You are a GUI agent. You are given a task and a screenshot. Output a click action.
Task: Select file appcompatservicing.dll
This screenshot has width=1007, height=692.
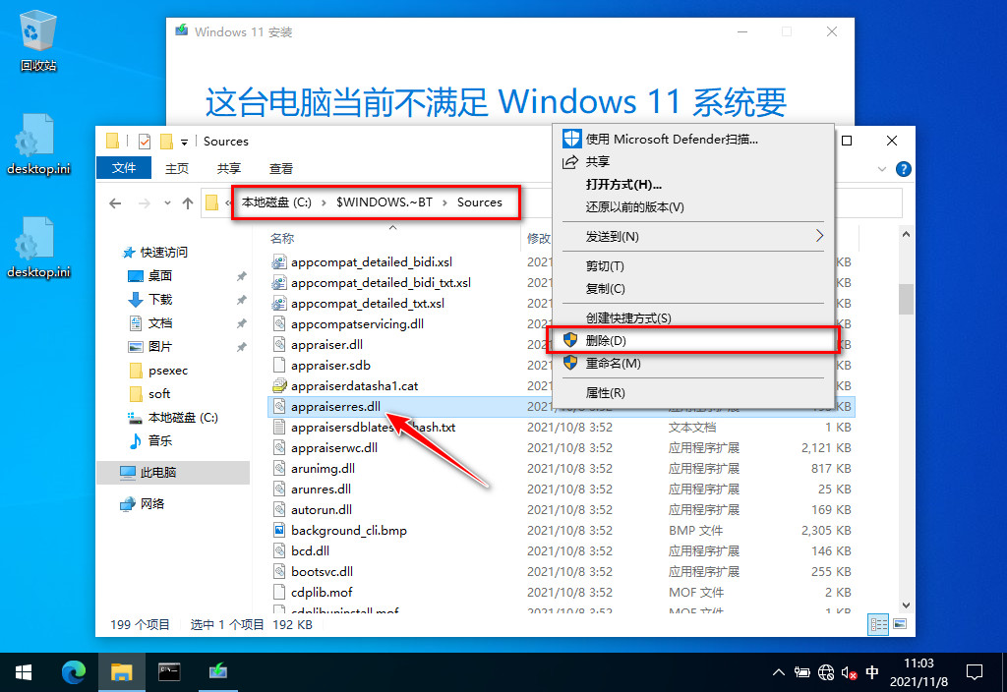click(x=357, y=323)
